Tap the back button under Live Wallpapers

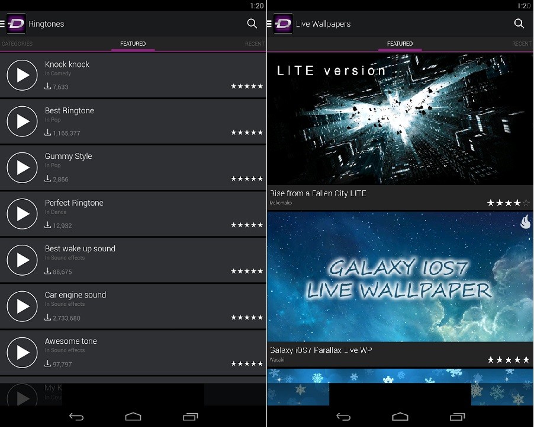pyautogui.click(x=343, y=417)
